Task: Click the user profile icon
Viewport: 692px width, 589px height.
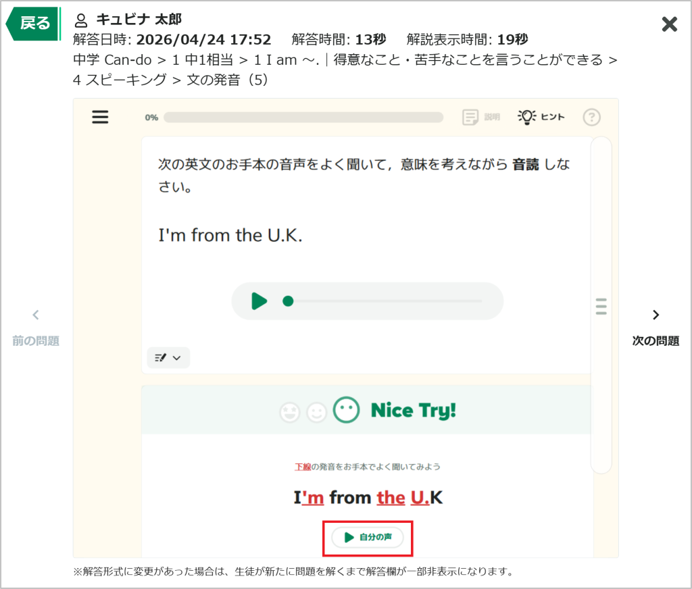Action: pyautogui.click(x=81, y=20)
